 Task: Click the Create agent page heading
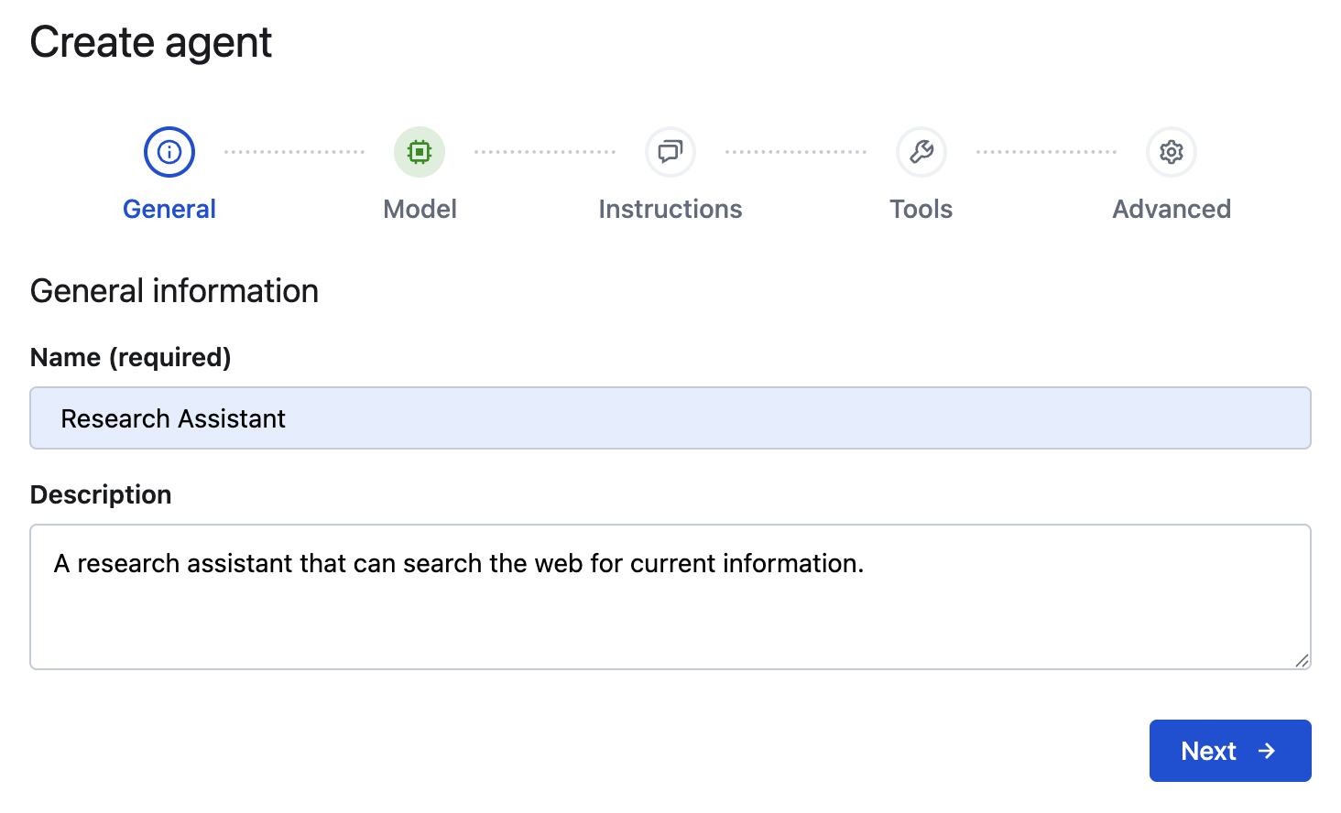click(x=151, y=41)
